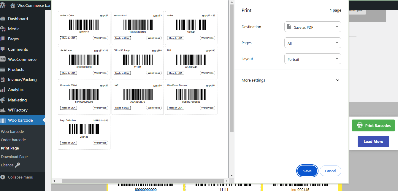
Task: Select Woo barcode submenu item
Action: click(12, 131)
